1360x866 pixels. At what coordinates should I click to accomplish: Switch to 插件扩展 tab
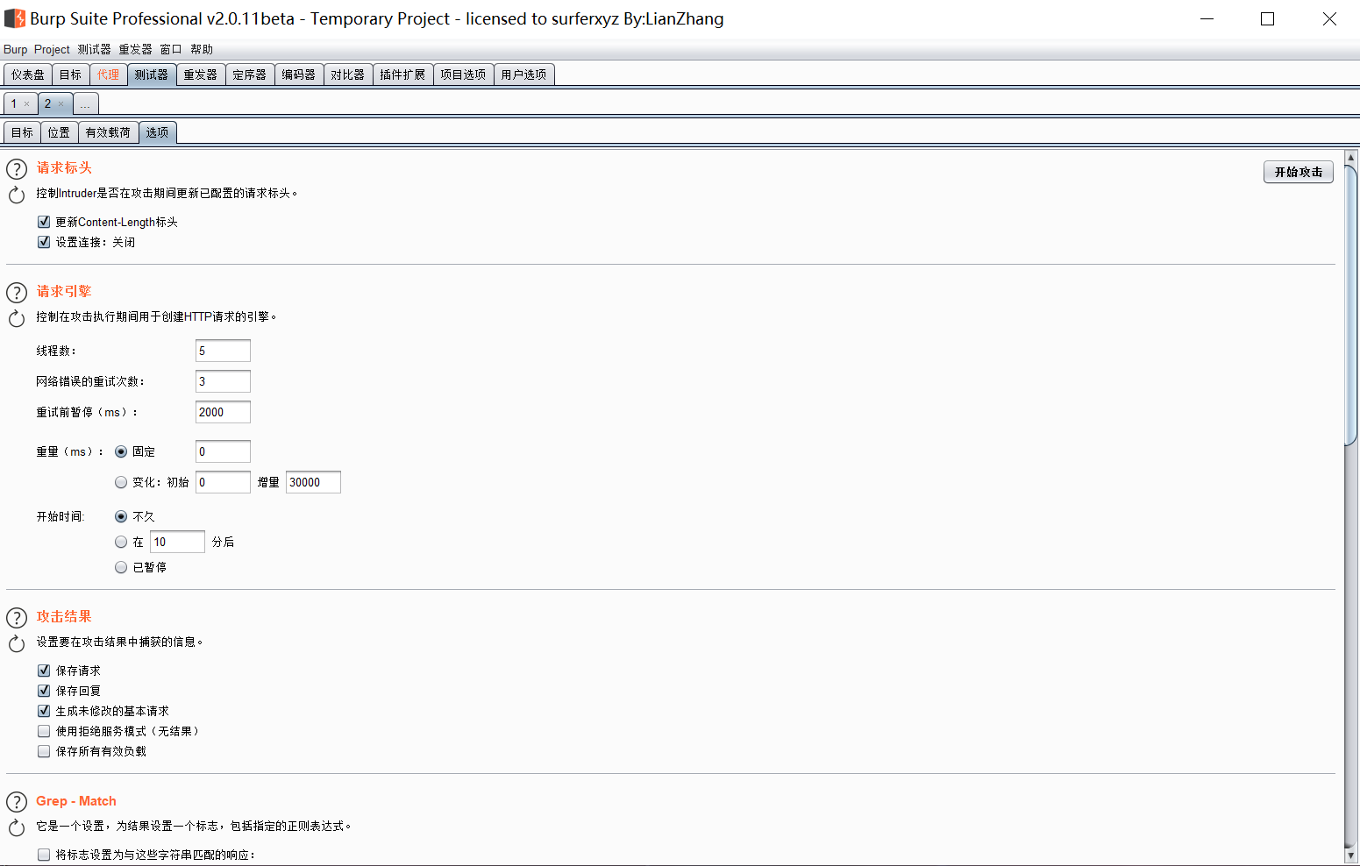[402, 75]
